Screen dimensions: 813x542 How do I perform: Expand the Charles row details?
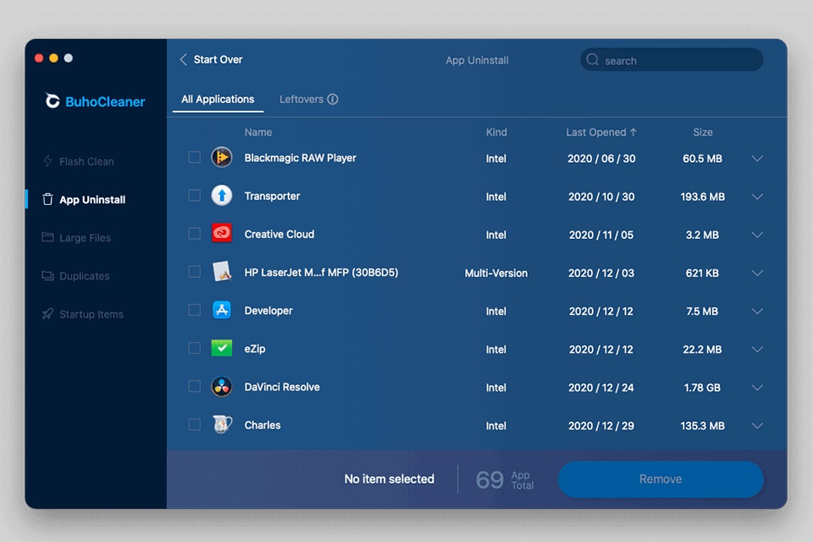(x=757, y=425)
